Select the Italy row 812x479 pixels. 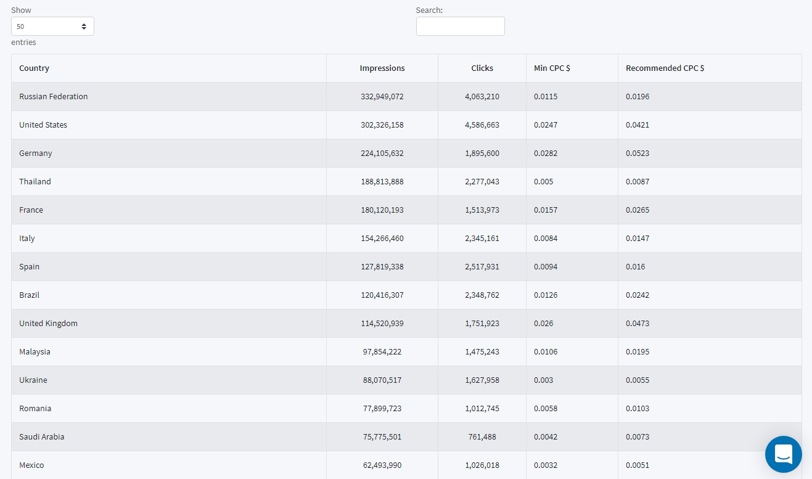(x=406, y=239)
